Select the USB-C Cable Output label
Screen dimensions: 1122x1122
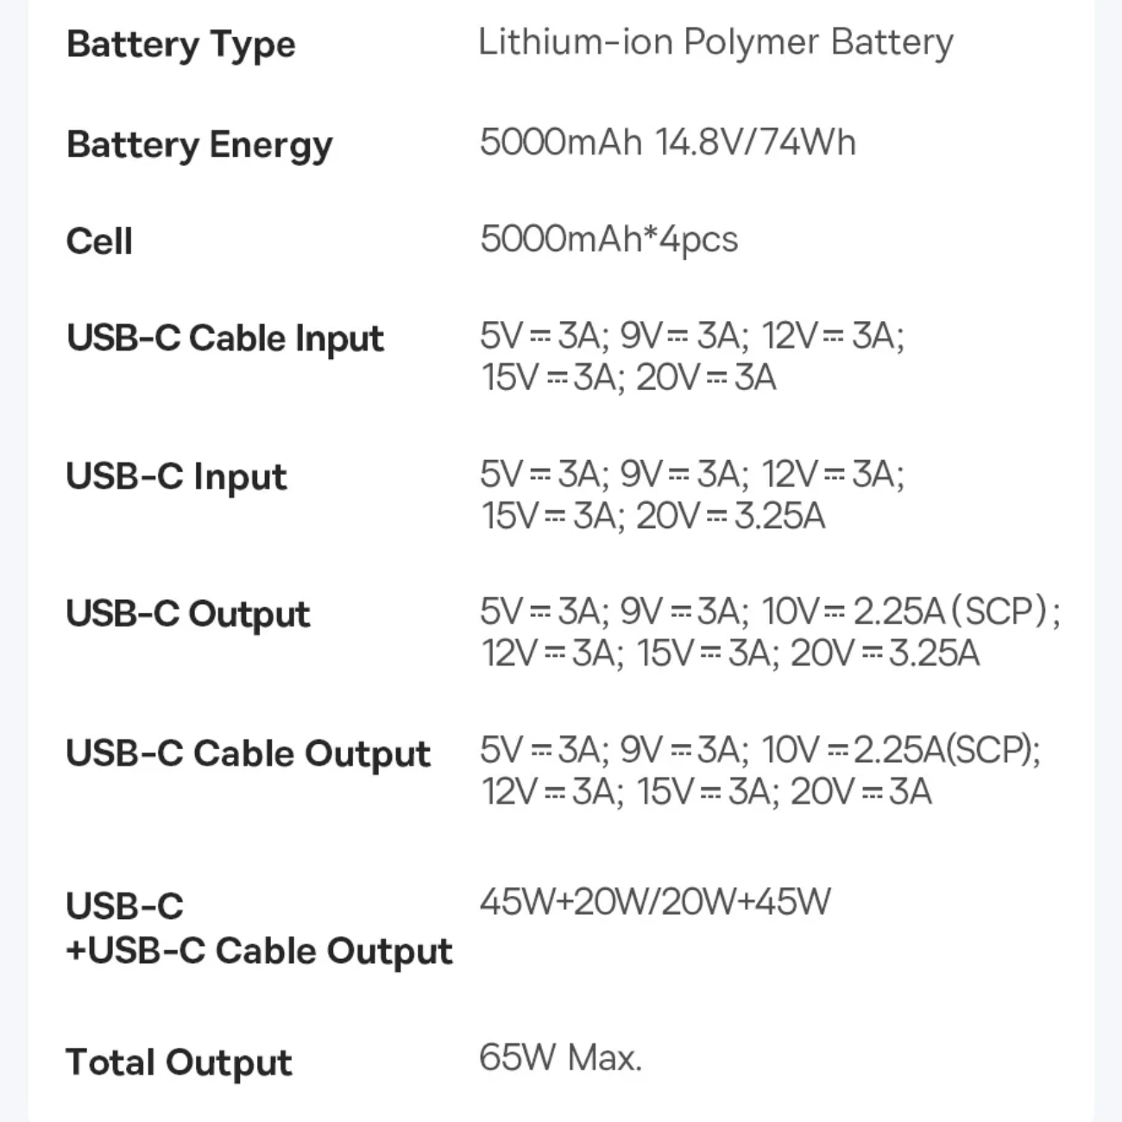(248, 753)
